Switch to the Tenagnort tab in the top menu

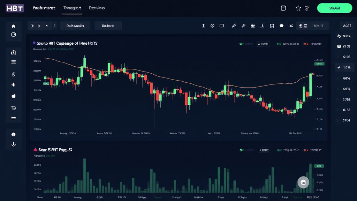[72, 8]
